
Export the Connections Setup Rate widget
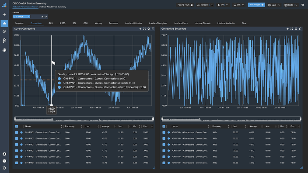coord(300,29)
